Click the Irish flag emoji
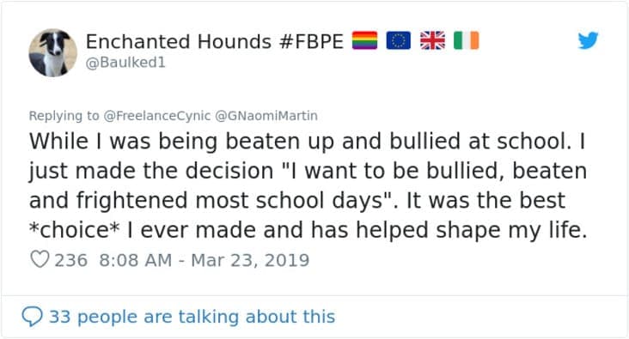629x339 pixels. (x=466, y=40)
